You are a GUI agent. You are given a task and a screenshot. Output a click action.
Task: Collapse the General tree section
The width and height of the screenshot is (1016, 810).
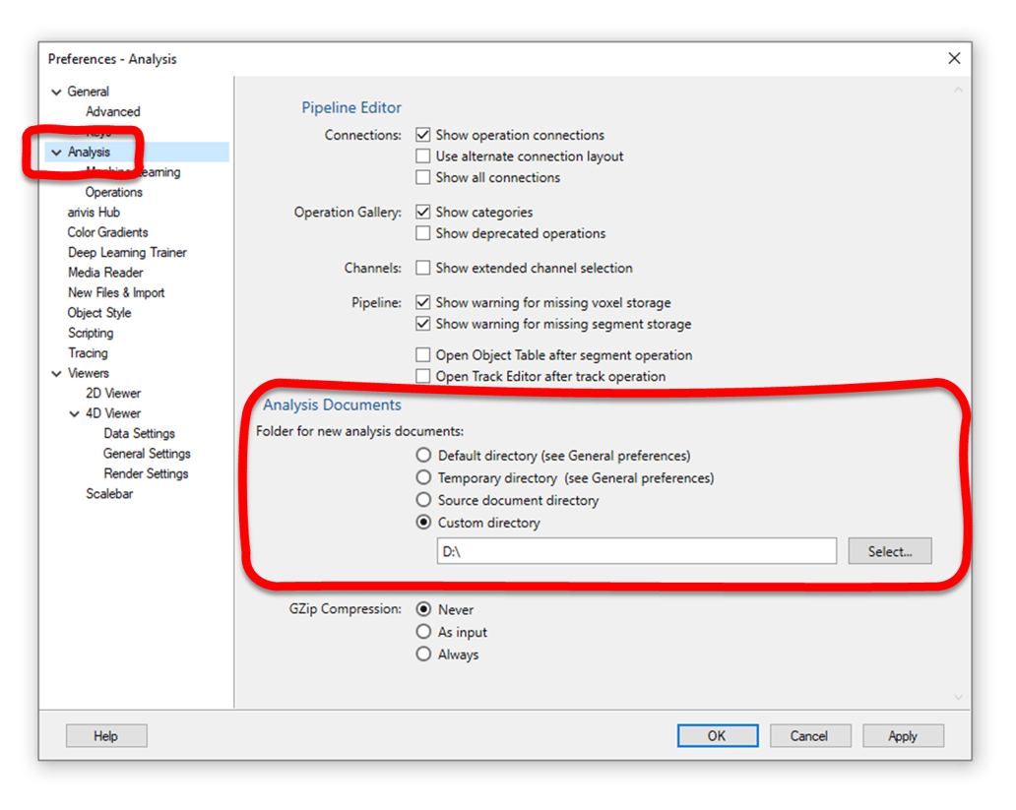pos(58,91)
